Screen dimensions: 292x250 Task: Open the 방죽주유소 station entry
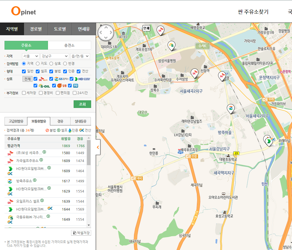(24, 181)
